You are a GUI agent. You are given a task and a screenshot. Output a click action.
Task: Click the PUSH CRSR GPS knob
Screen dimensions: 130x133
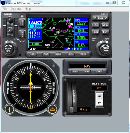106,49
